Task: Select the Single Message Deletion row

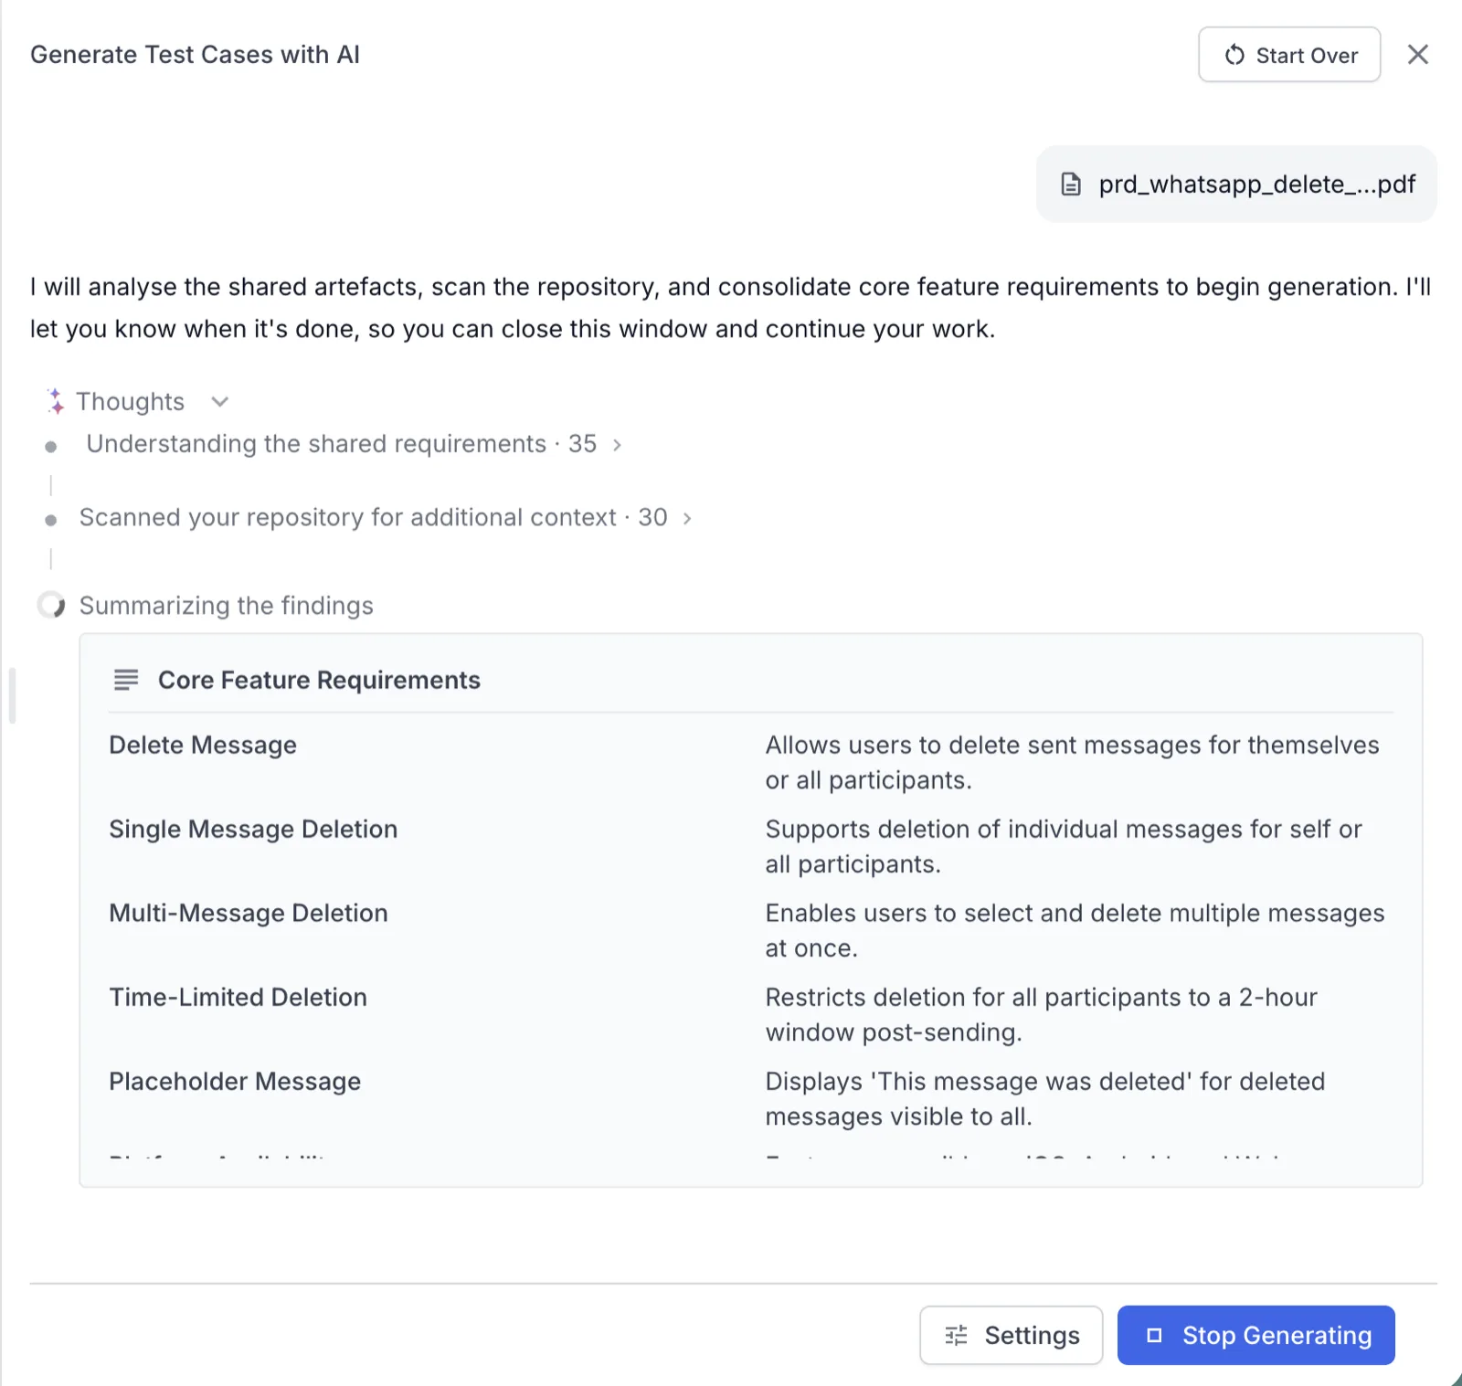Action: pos(751,847)
